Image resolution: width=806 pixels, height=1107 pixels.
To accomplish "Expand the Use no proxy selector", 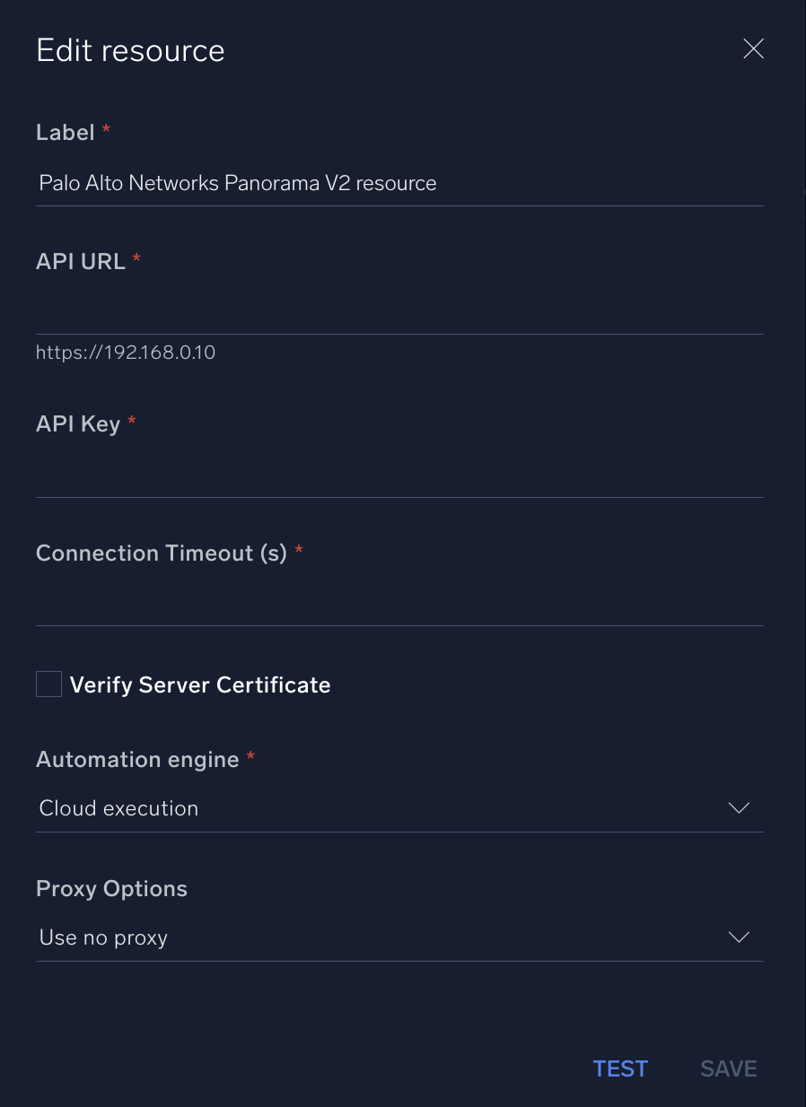I will pyautogui.click(x=399, y=937).
